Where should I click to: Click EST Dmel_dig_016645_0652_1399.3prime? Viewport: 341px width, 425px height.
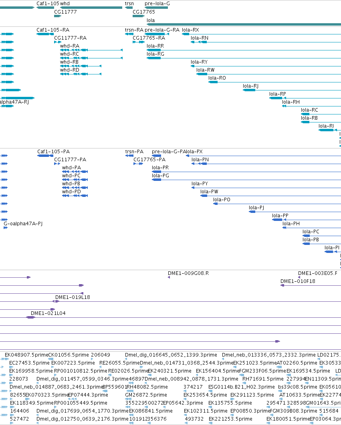(x=171, y=355)
